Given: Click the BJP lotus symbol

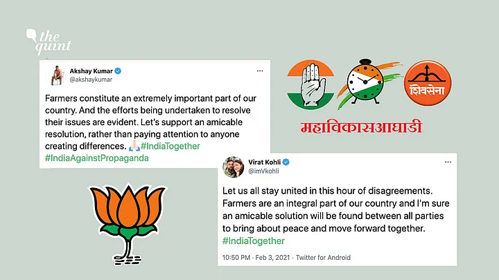Looking at the screenshot, I should click(128, 223).
